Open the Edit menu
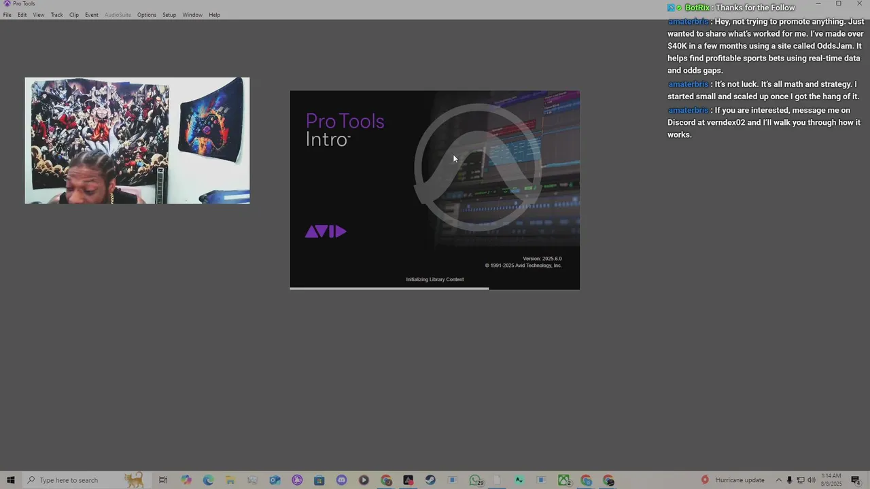 point(22,15)
